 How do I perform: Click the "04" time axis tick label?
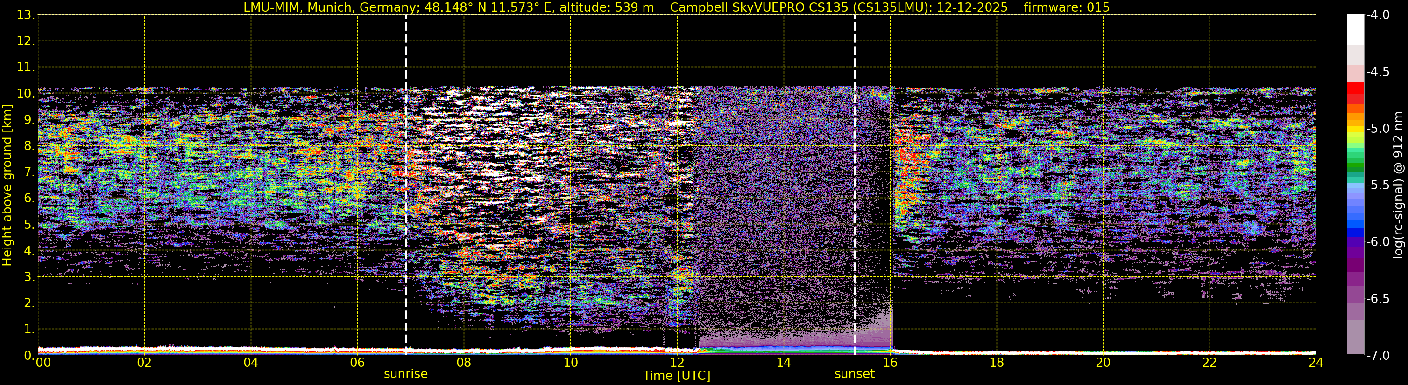[x=251, y=363]
